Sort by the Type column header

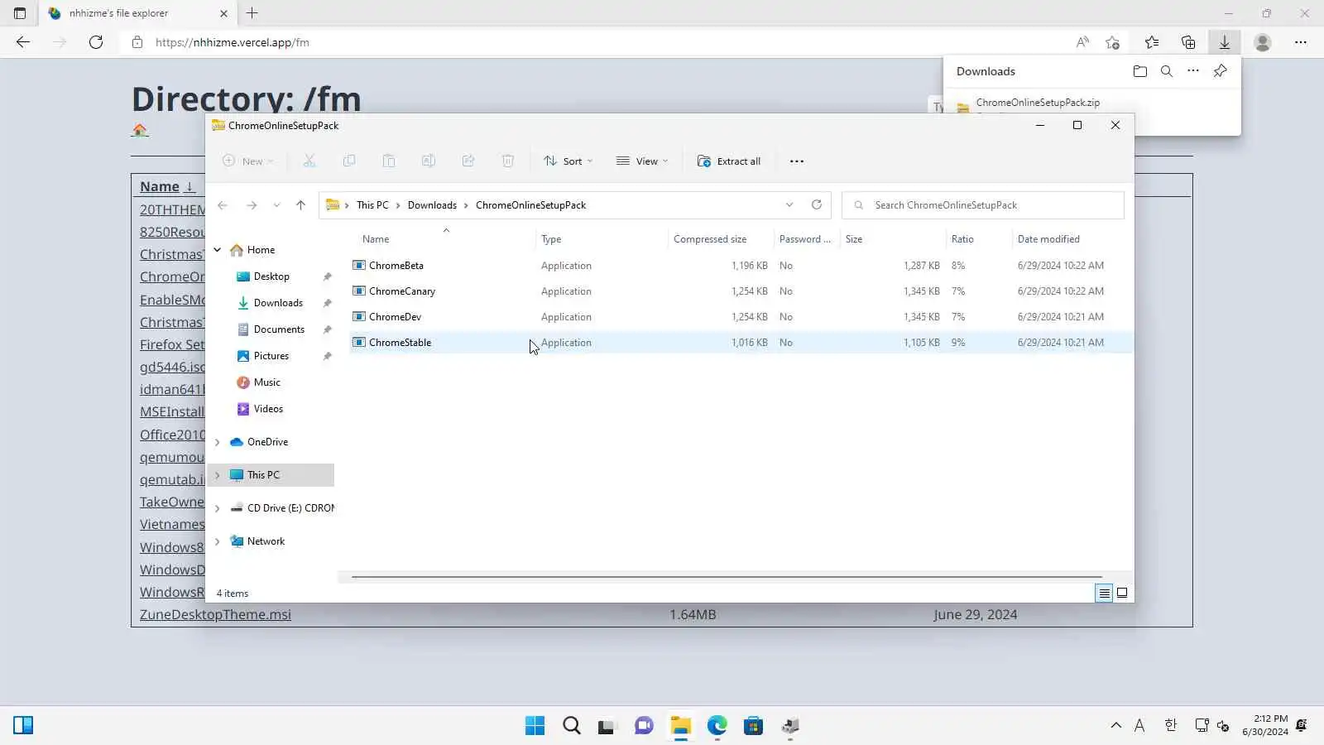602,239
